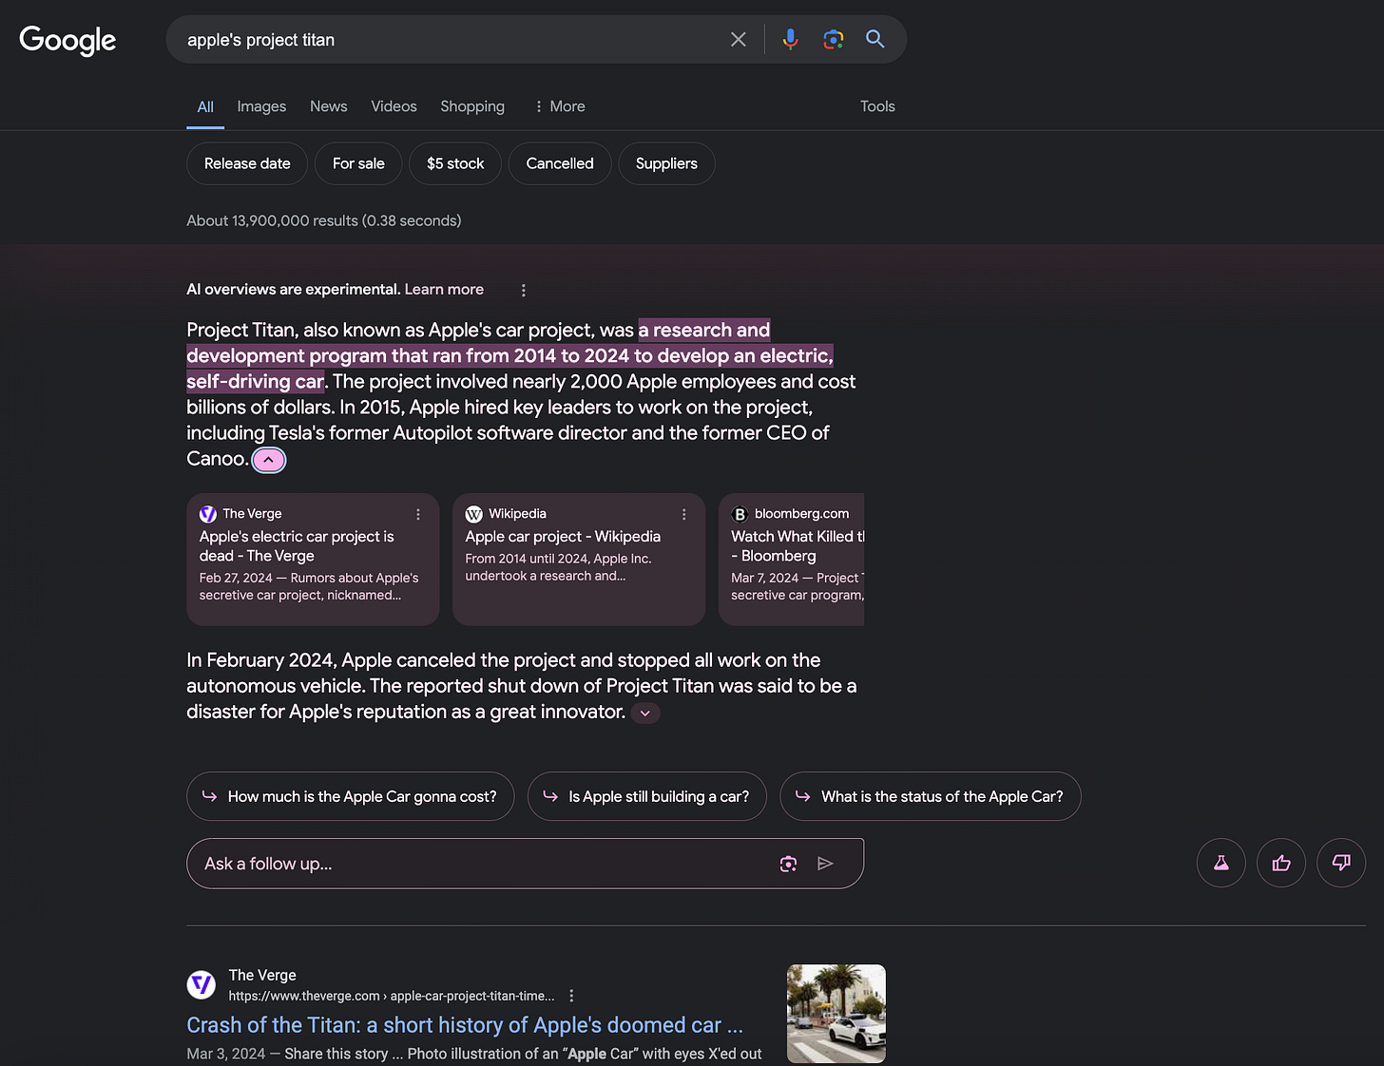Give thumbs up to AI overview
Screen dimensions: 1384x1066
pyautogui.click(x=1281, y=863)
